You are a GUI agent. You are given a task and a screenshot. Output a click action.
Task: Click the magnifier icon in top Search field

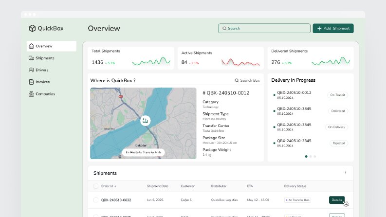[224, 28]
